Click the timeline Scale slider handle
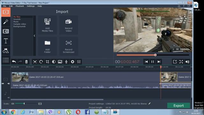 [24, 103]
